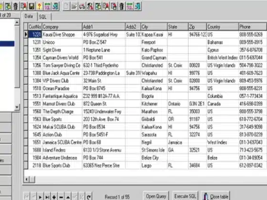Click the SQL icon beside the question mark

tap(47, 6)
